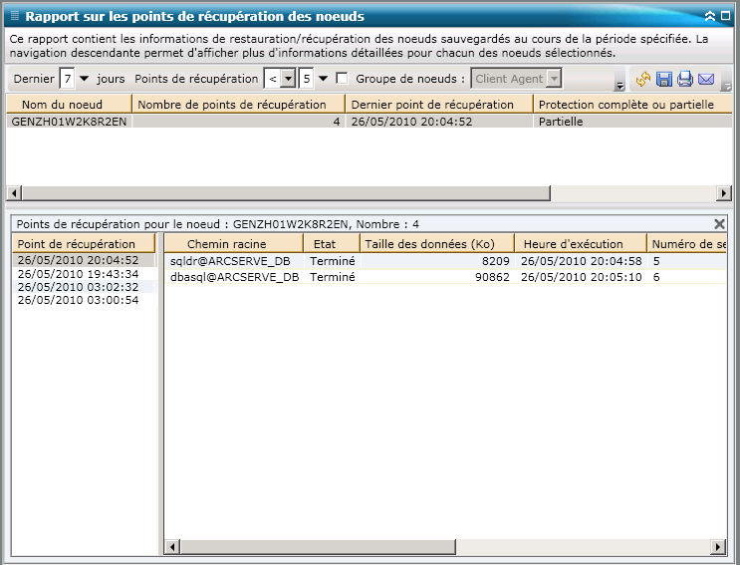Viewport: 740px width, 565px height.
Task: Click the cut-off Numéro de se... column header
Action: point(686,244)
